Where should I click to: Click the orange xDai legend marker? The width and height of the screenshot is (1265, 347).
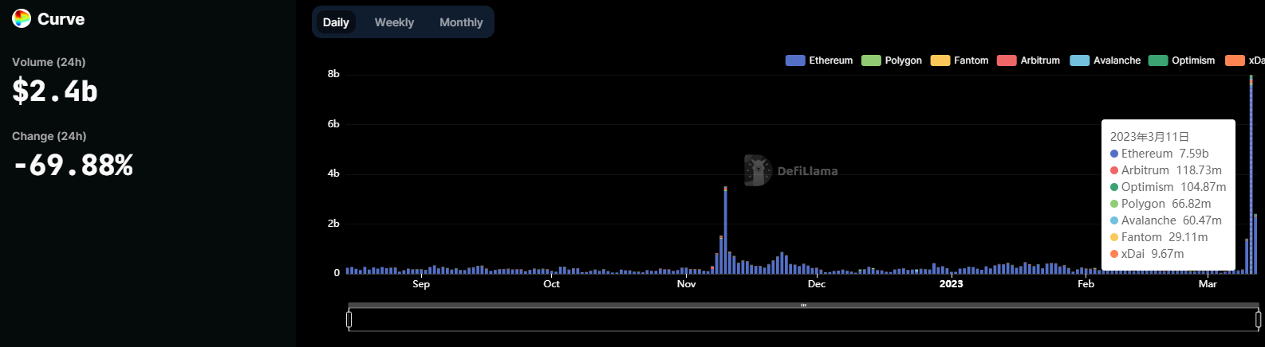pyautogui.click(x=1234, y=60)
